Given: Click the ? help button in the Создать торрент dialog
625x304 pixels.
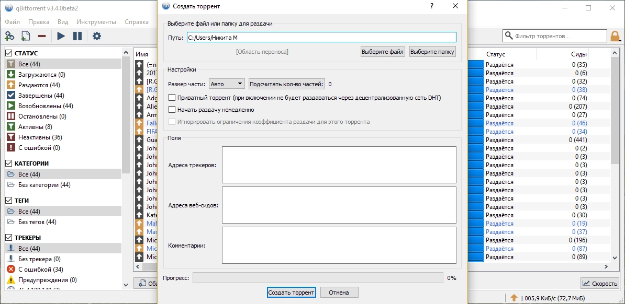Looking at the screenshot, I should pos(432,6).
